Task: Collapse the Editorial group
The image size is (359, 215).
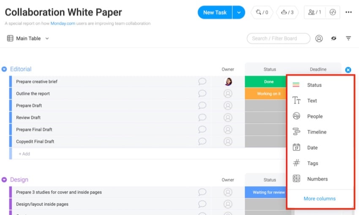Action: [4, 69]
